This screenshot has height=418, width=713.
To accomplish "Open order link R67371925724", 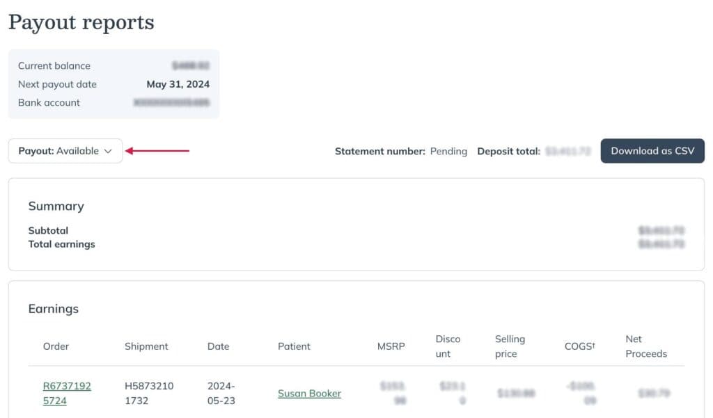I will point(67,393).
